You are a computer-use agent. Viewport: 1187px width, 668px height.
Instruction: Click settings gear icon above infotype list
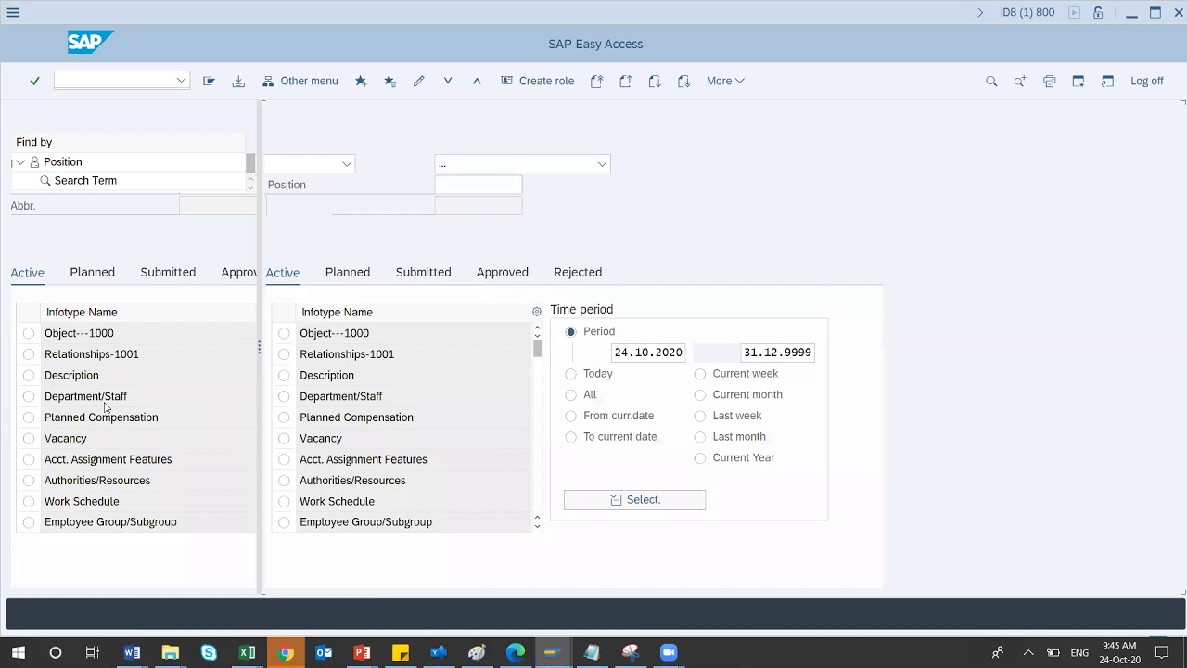[537, 312]
